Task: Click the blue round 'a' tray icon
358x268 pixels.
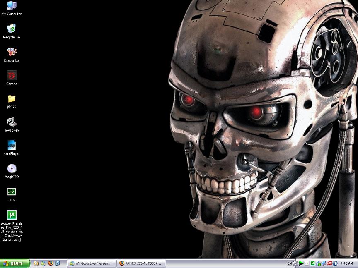Action: point(335,263)
